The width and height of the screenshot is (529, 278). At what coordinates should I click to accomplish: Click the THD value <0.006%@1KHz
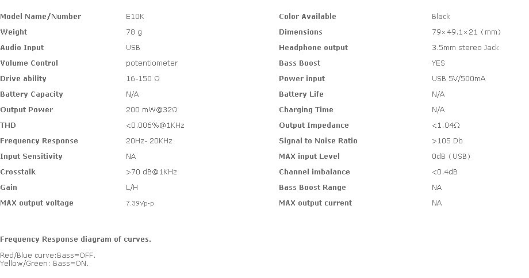(x=155, y=125)
